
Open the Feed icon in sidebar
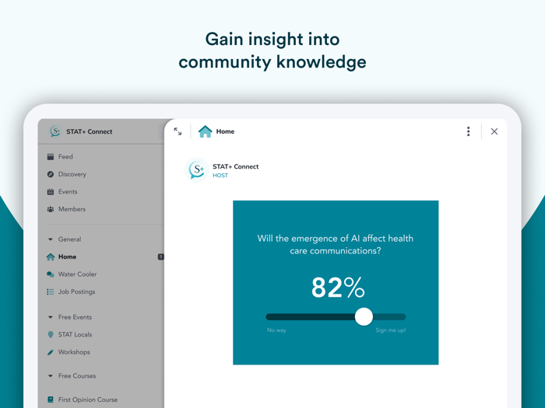point(51,157)
